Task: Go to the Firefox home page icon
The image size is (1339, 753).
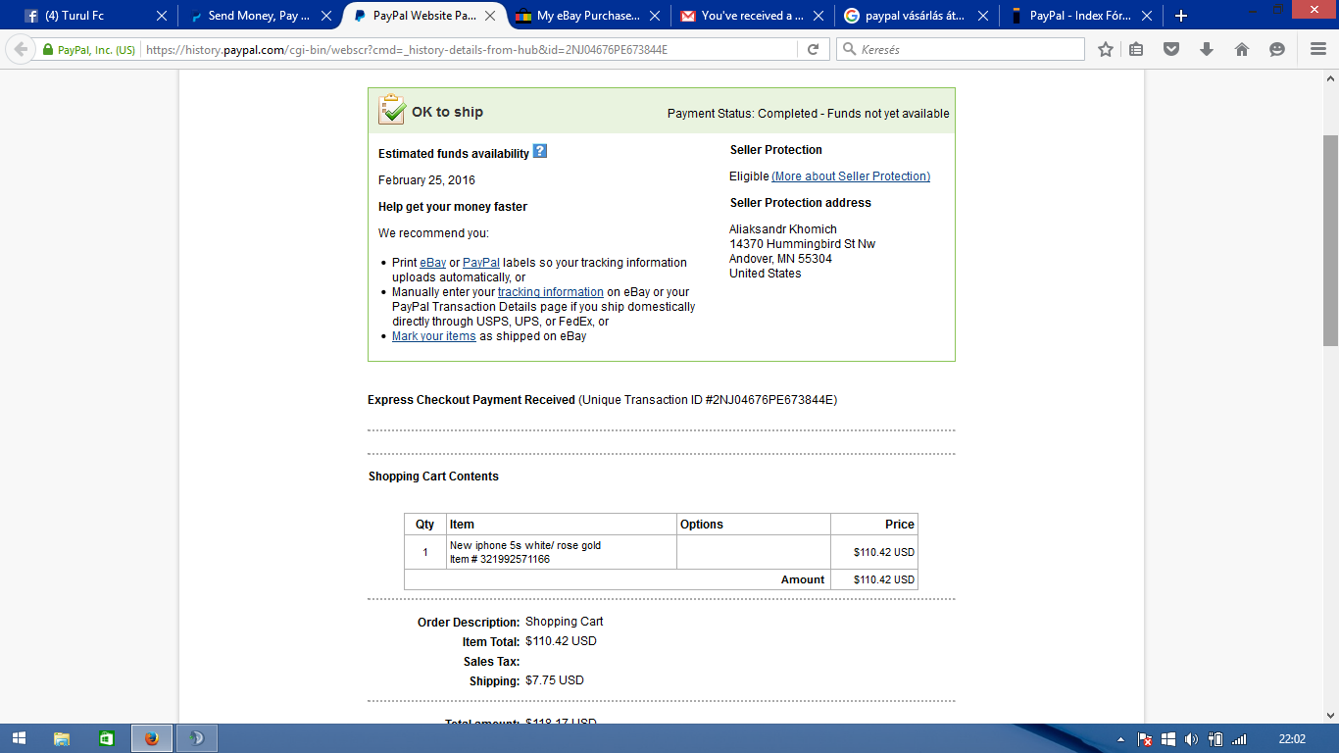Action: coord(1242,49)
